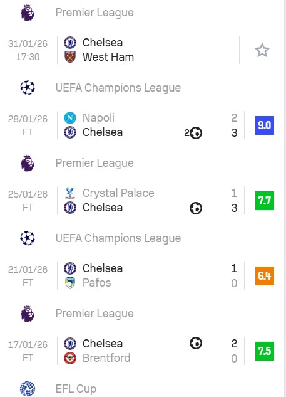Screen dimensions: 286x397
Task: Click the Premier League lion logo at top
Action: 28,13
